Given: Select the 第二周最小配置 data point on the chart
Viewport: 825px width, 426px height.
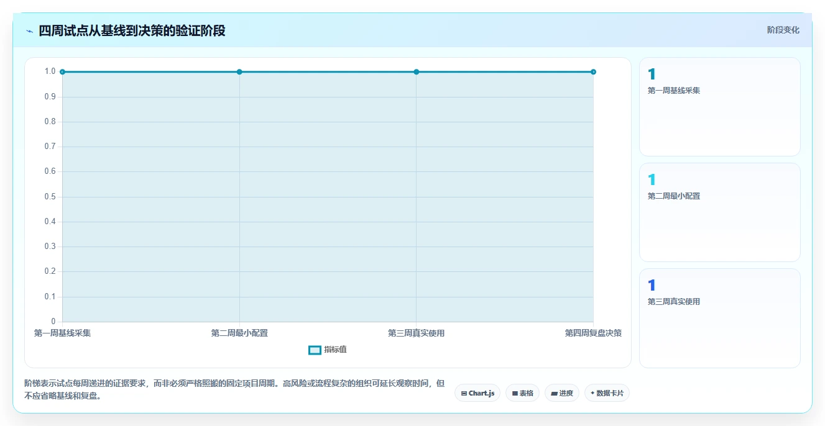Looking at the screenshot, I should click(x=239, y=72).
